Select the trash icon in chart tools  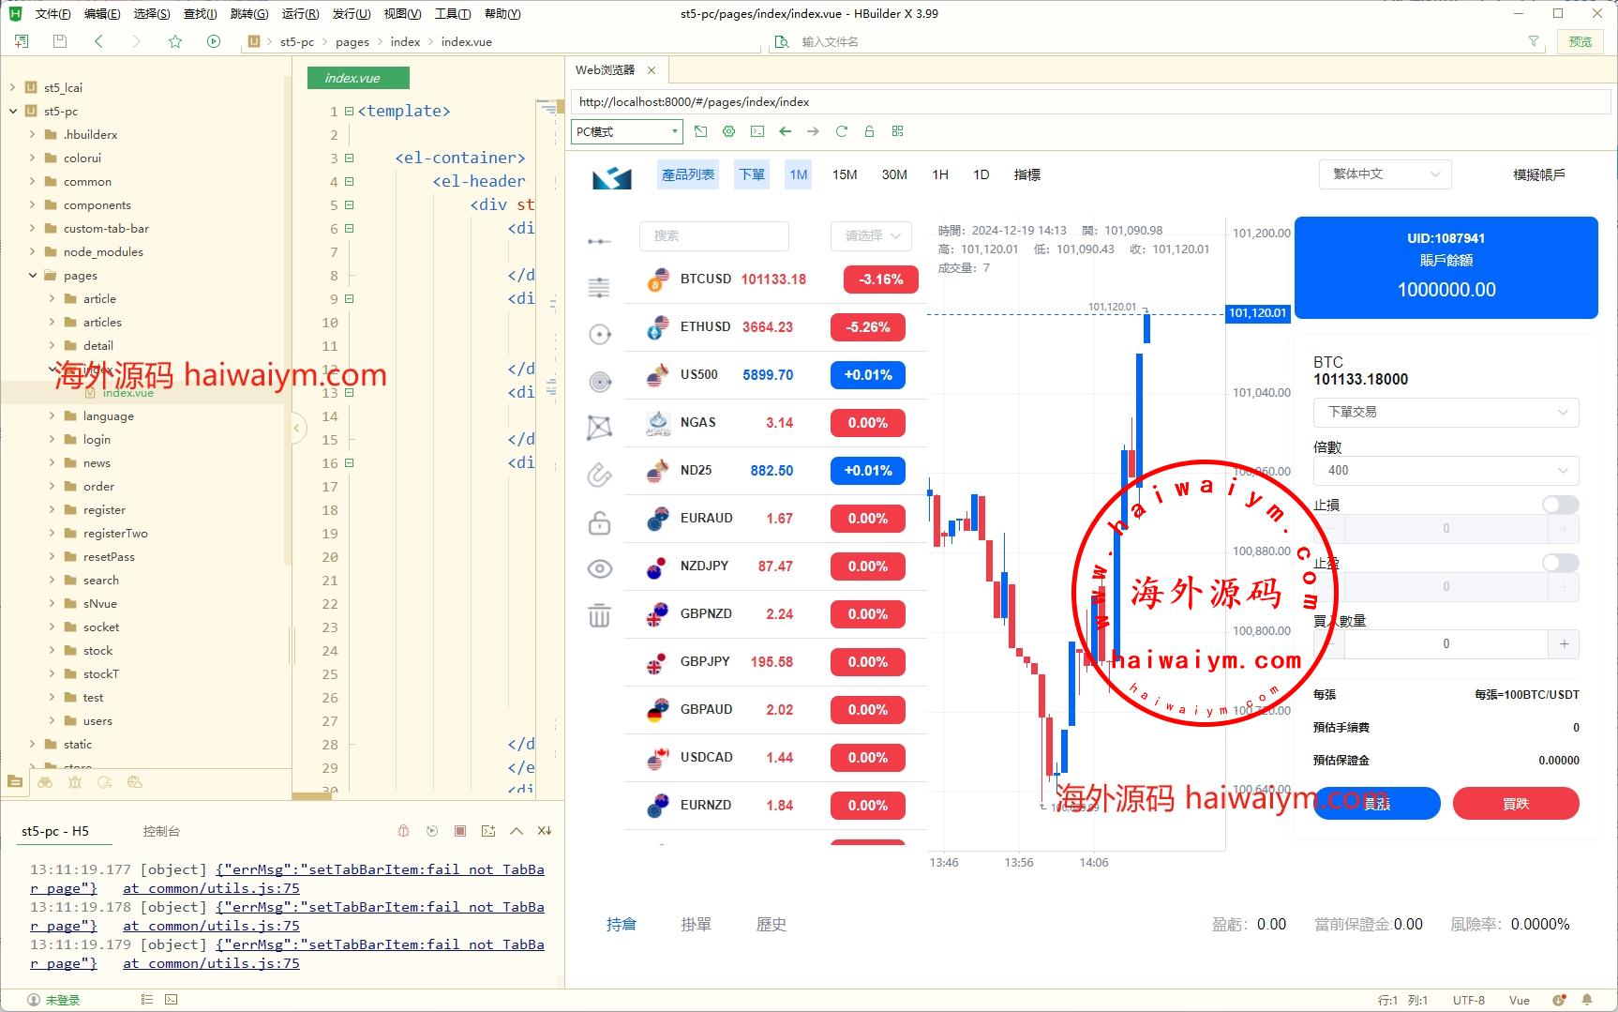pos(599,616)
